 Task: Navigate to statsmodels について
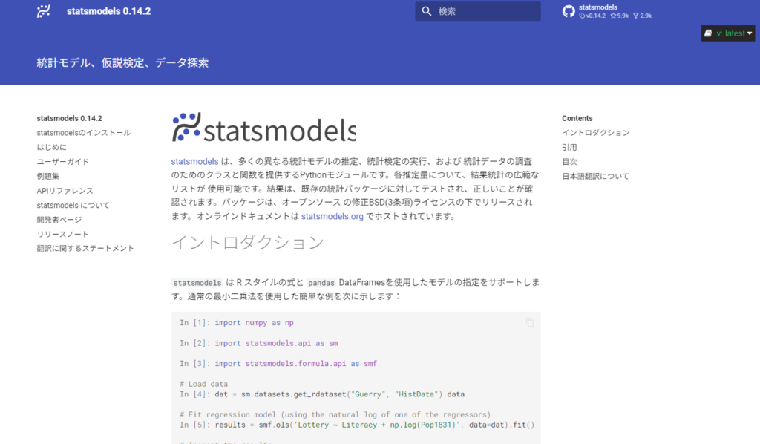(x=73, y=206)
